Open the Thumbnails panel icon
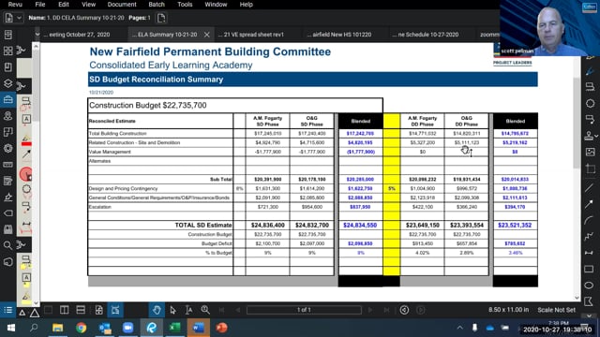The height and width of the screenshot is (337, 600). click(8, 51)
